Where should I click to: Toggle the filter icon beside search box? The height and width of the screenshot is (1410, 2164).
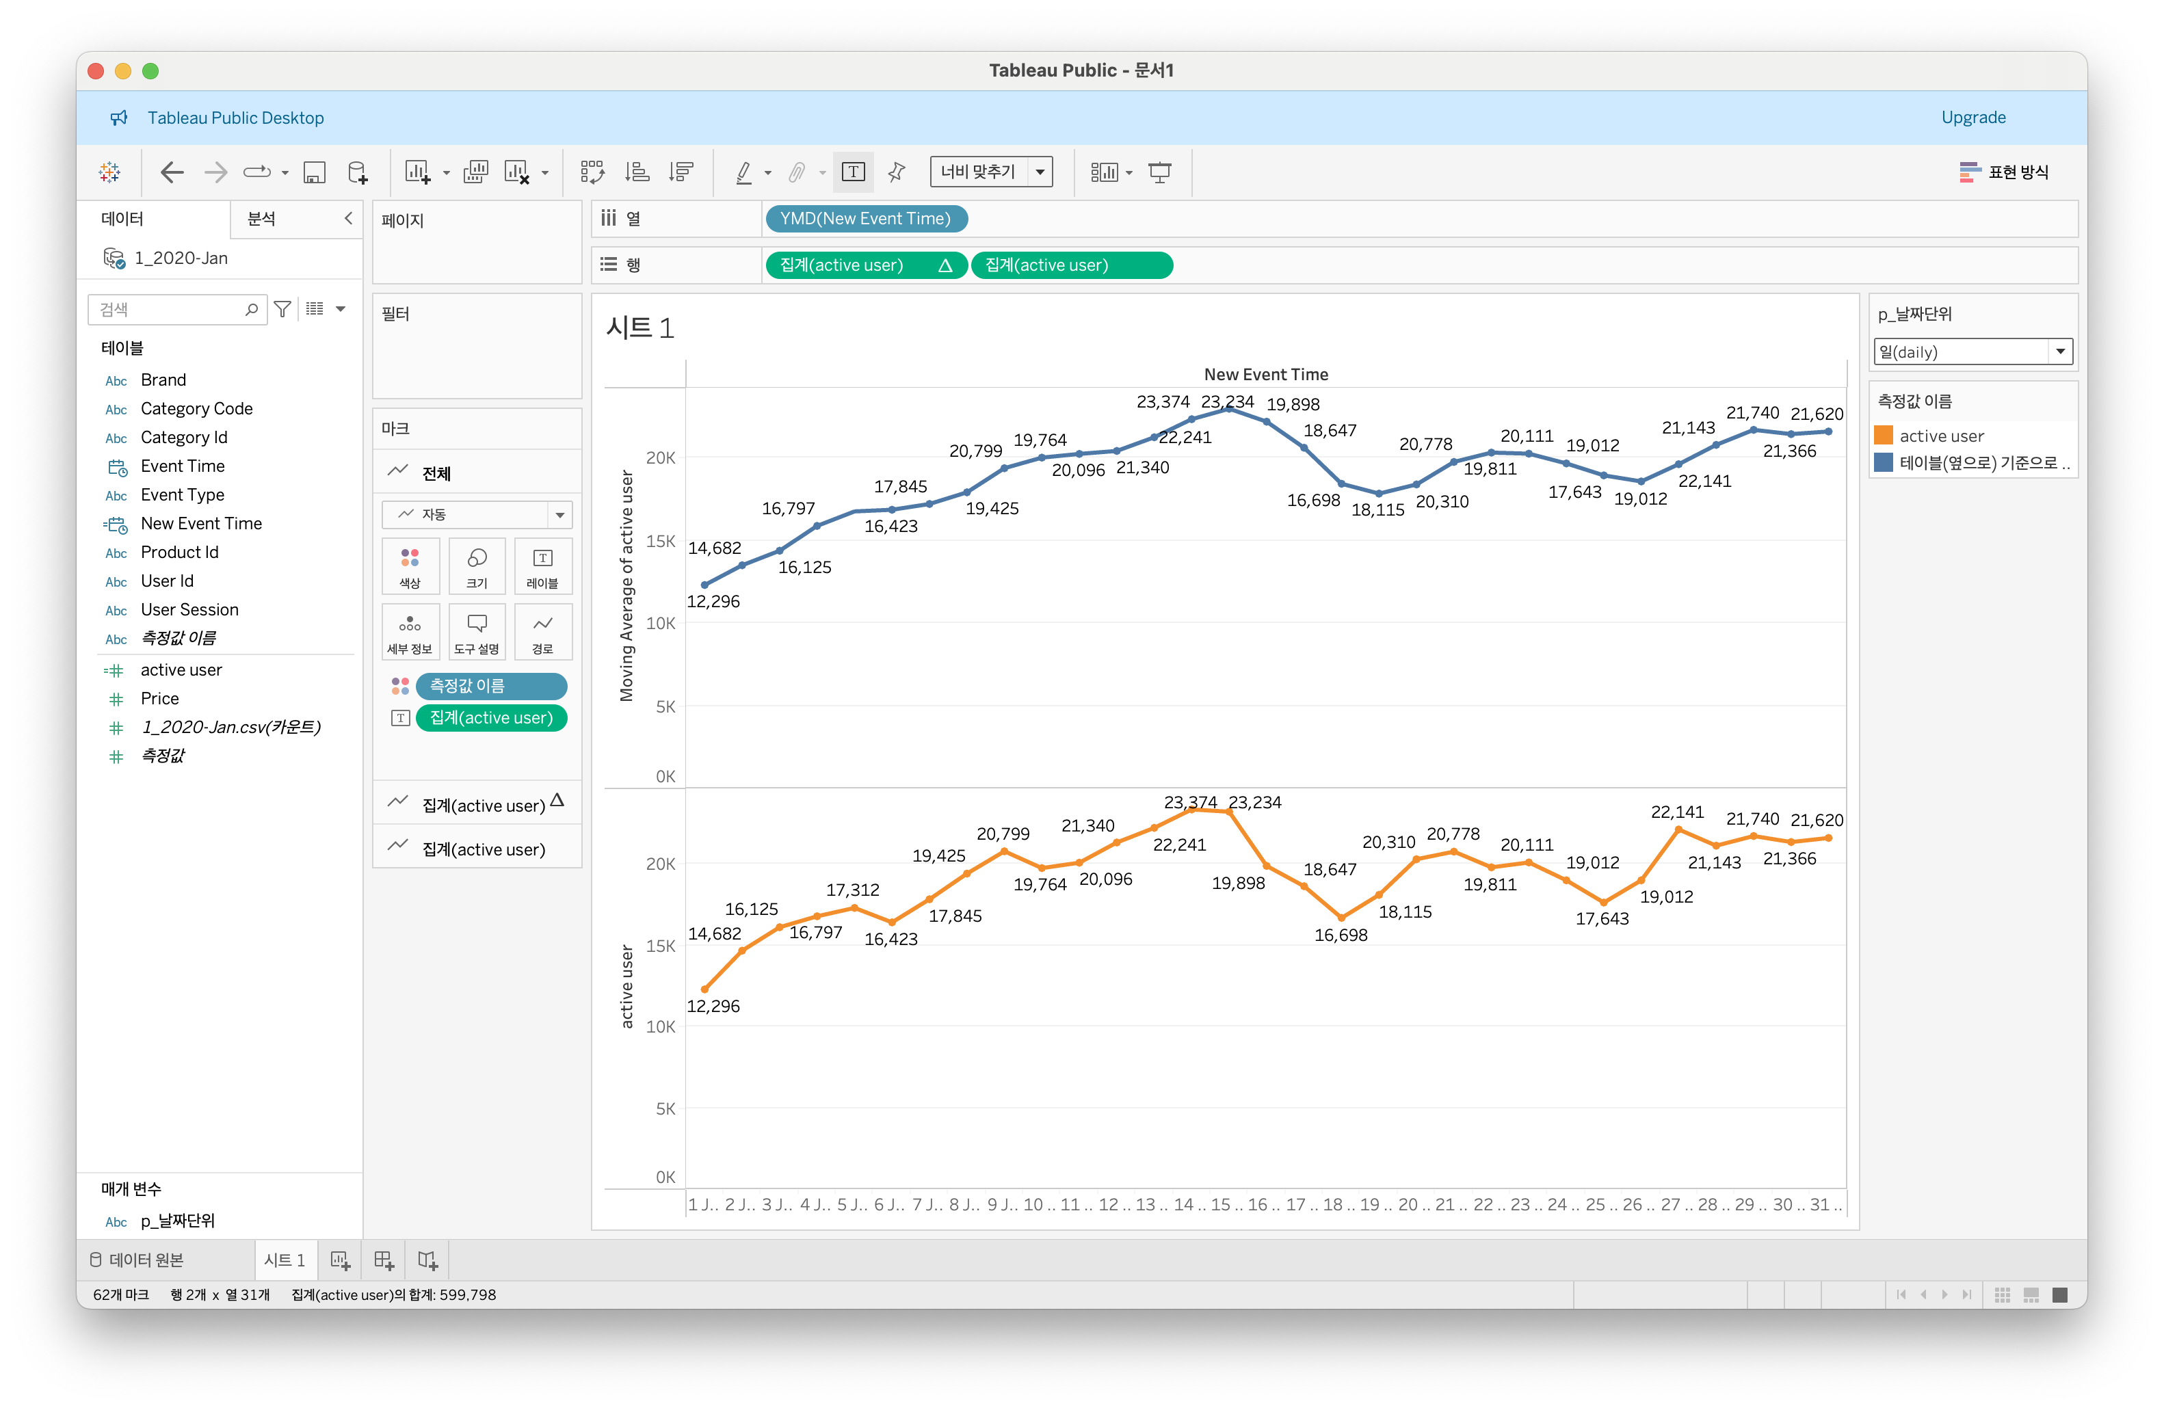(282, 309)
